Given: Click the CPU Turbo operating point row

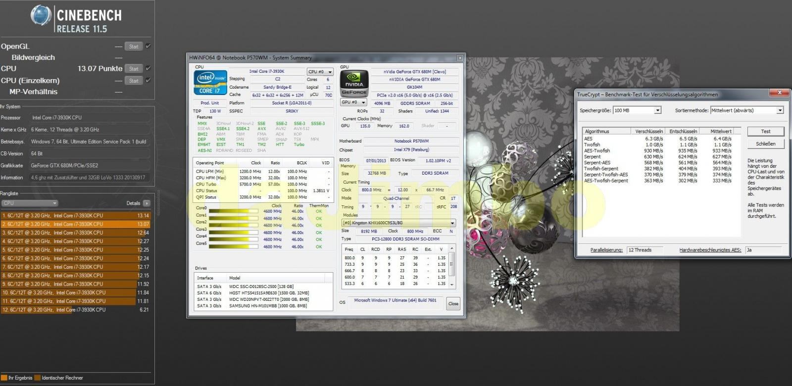Looking at the screenshot, I should [x=263, y=184].
